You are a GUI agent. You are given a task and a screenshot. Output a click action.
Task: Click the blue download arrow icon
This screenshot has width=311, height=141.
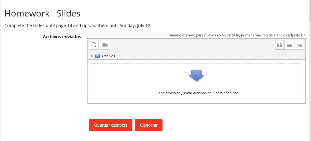pyautogui.click(x=197, y=75)
